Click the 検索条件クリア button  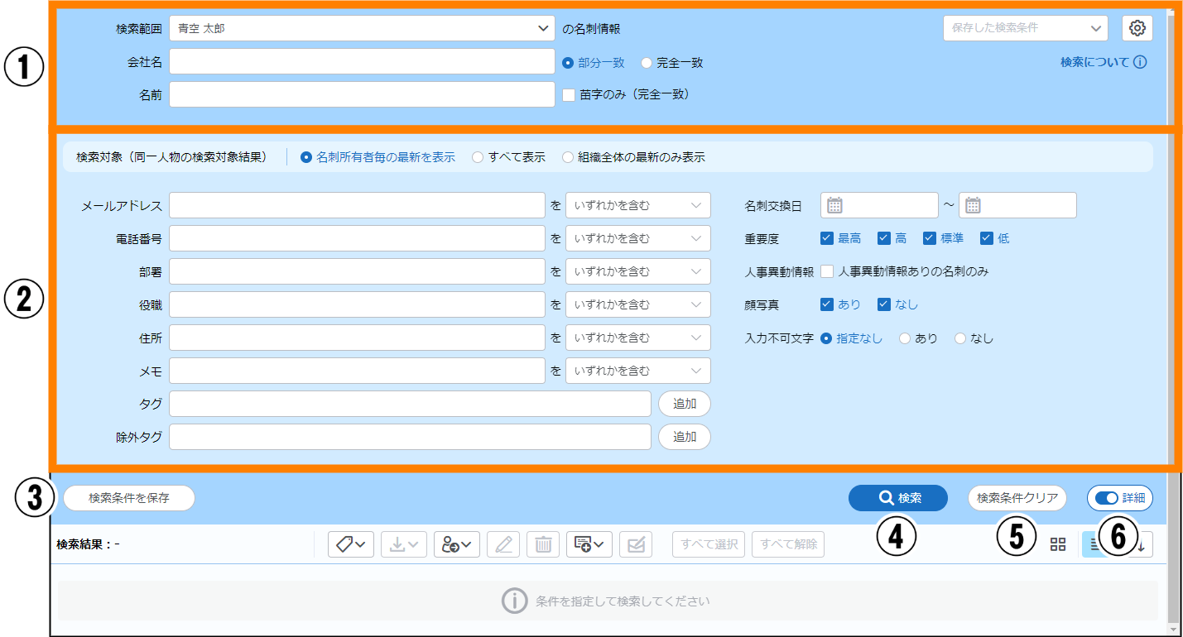click(x=1017, y=498)
